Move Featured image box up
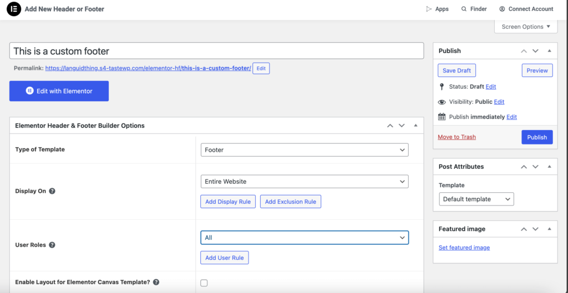The height and width of the screenshot is (293, 568). coord(524,229)
